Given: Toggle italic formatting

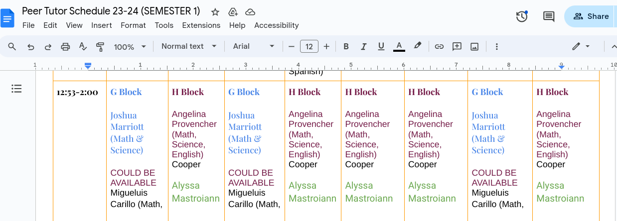Looking at the screenshot, I should tap(363, 47).
